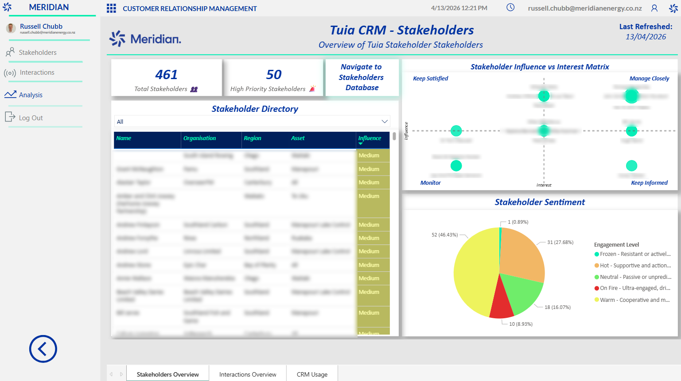Click the Keep Satisfied quadrant label
This screenshot has width=681, height=381.
(430, 79)
